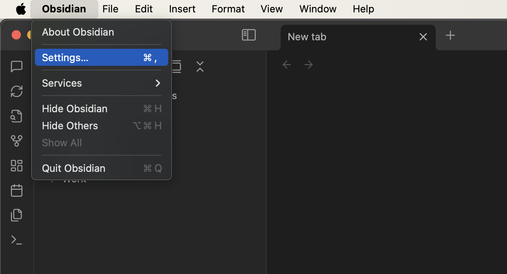Screen dimensions: 507x274
Task: Choose About Obsidian from the menu
Action: [x=102, y=32]
